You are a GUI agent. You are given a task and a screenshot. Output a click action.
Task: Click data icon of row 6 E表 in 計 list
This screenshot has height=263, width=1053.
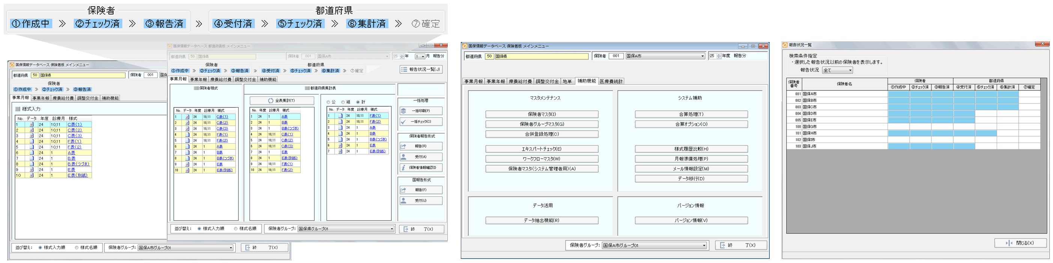point(340,146)
